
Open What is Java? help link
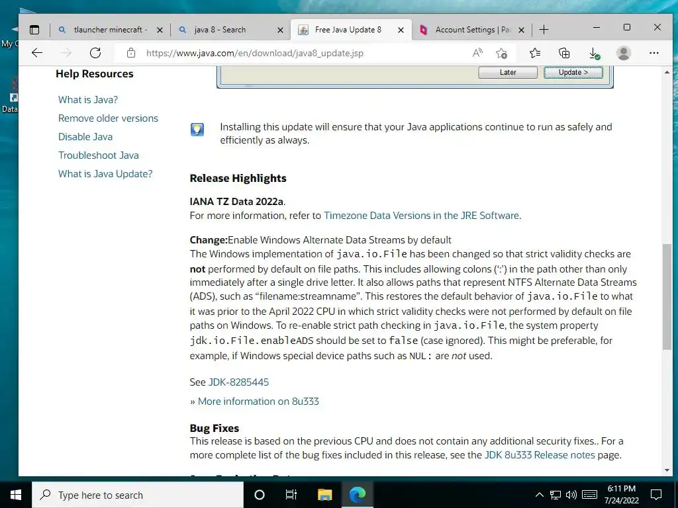click(88, 100)
